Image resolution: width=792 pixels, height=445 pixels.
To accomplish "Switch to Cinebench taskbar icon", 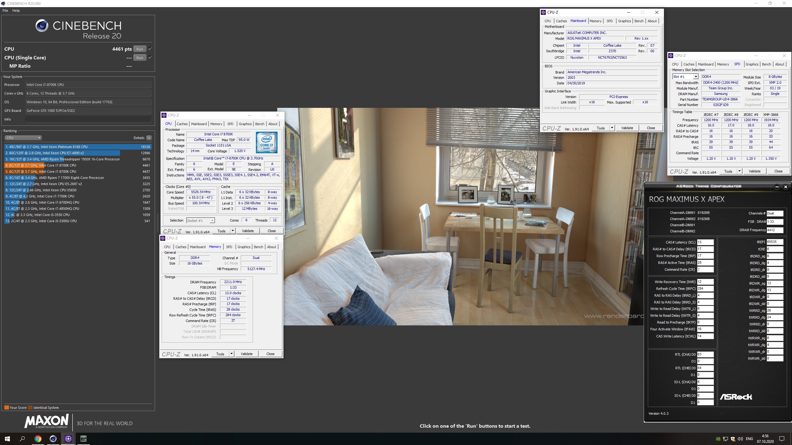I will (x=53, y=439).
